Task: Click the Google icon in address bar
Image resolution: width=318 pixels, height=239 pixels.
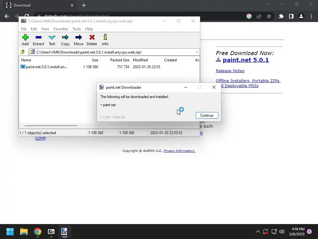Action: [x=249, y=16]
